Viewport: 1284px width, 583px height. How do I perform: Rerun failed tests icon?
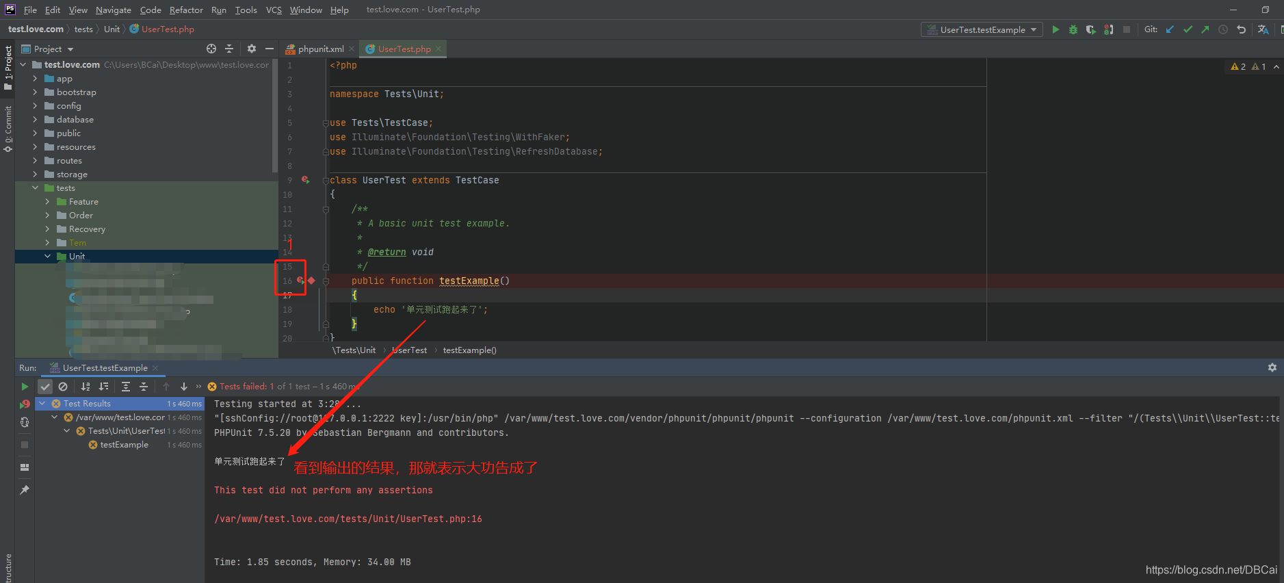tap(25, 404)
